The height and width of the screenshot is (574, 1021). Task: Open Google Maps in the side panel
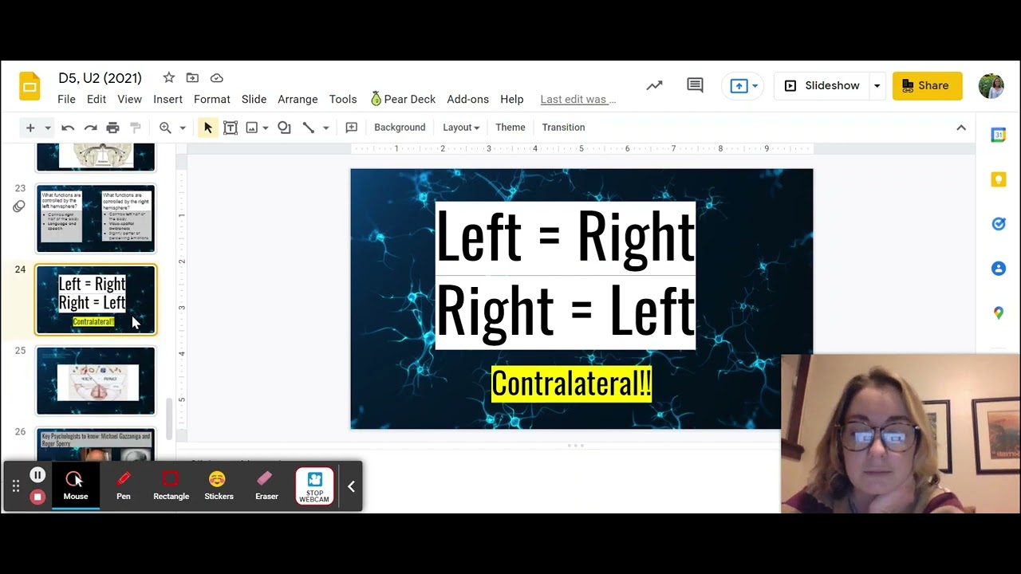click(x=999, y=313)
